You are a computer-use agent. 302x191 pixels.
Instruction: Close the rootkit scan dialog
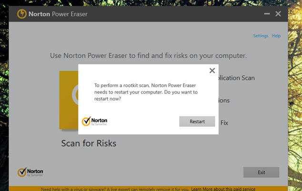[212, 70]
